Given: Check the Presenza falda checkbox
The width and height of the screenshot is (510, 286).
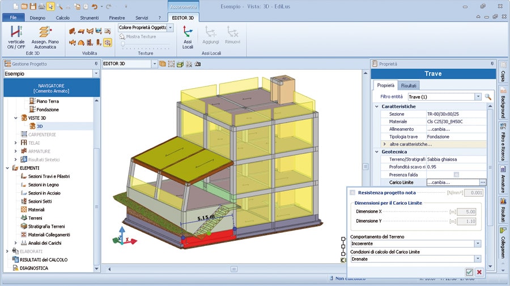Looking at the screenshot, I should [x=456, y=175].
